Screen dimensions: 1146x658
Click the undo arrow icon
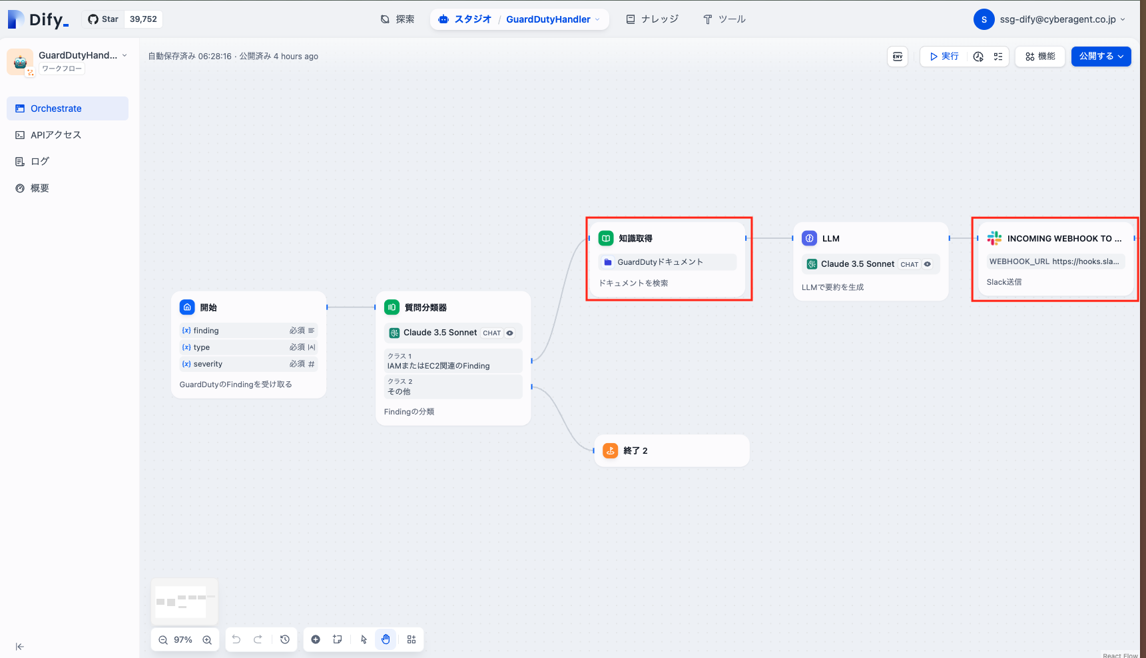tap(236, 639)
